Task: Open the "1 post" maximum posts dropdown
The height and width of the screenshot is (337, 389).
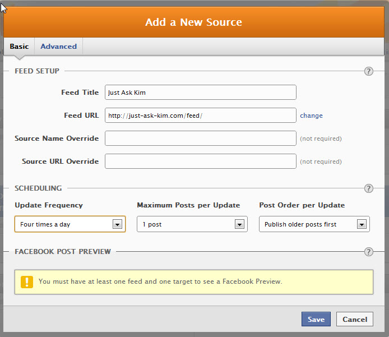Action: point(192,224)
